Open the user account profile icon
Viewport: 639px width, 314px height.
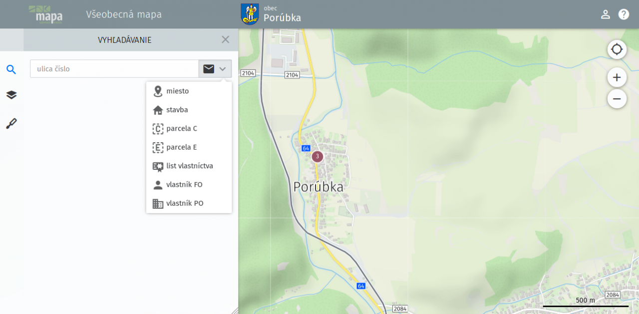(x=605, y=14)
